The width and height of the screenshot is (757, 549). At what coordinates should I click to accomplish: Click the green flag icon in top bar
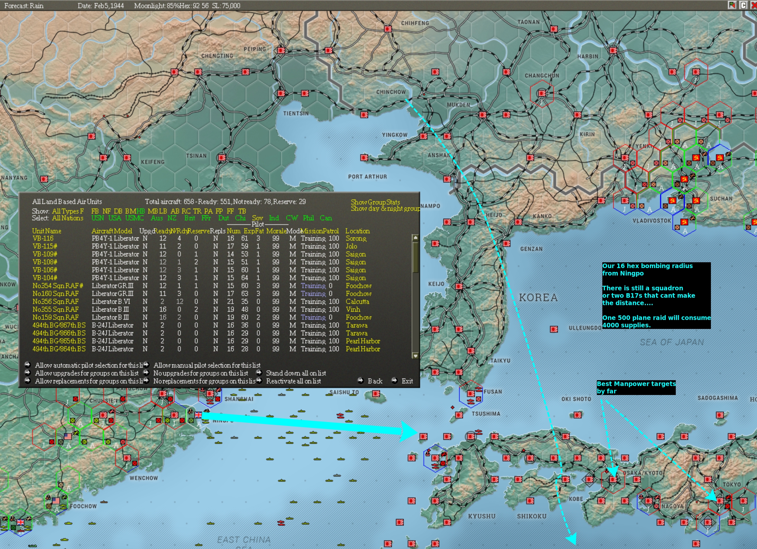732,5
